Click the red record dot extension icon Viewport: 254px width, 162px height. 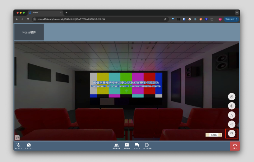(190, 19)
